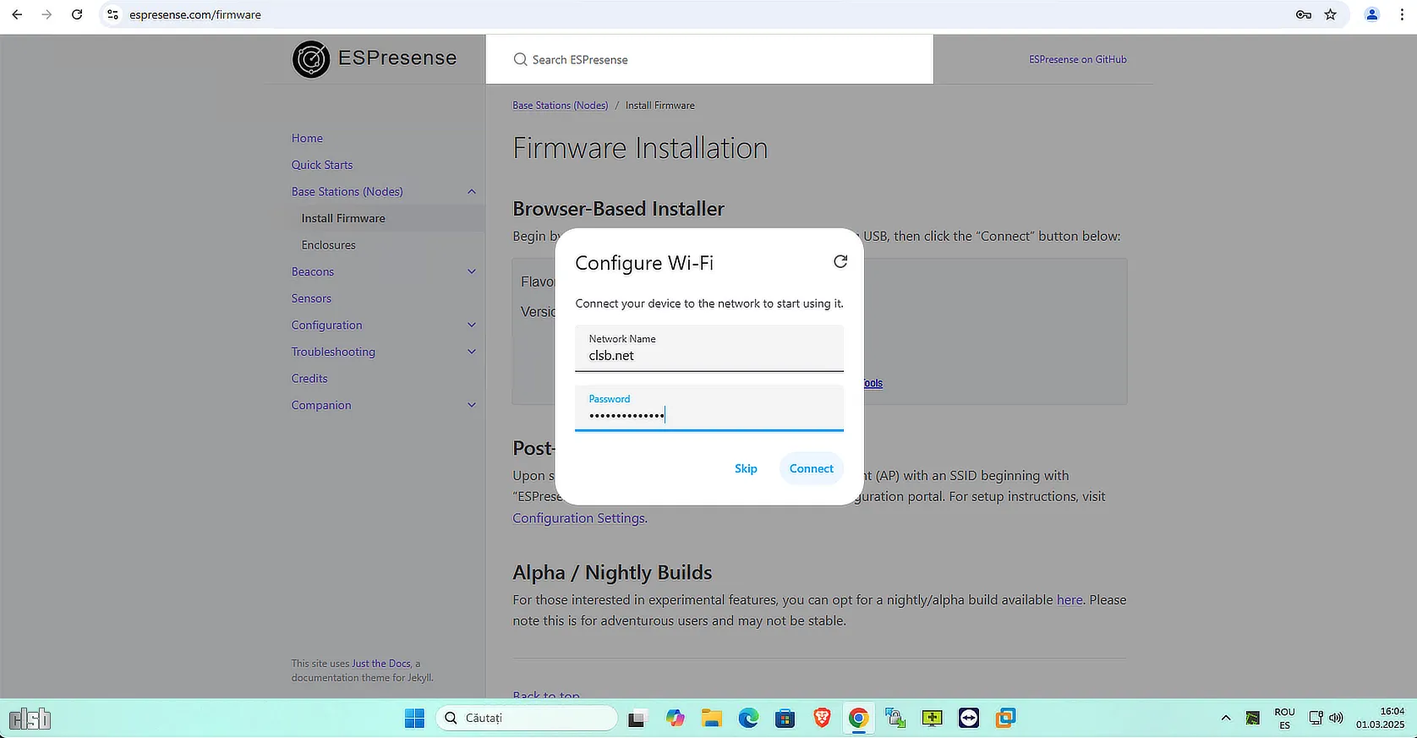Click the password manager key icon
Image resolution: width=1417 pixels, height=738 pixels.
point(1304,14)
